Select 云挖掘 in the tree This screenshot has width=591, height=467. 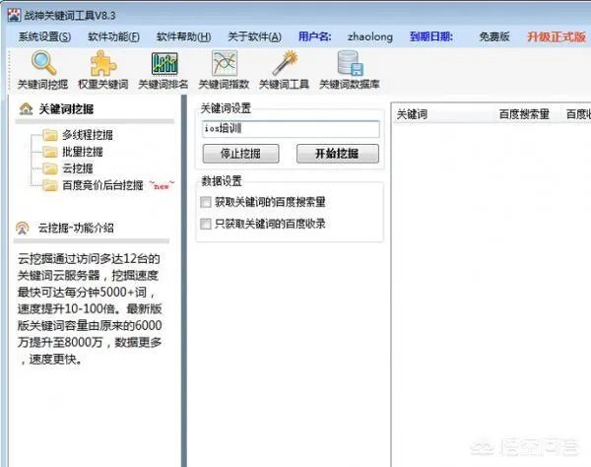(x=78, y=168)
